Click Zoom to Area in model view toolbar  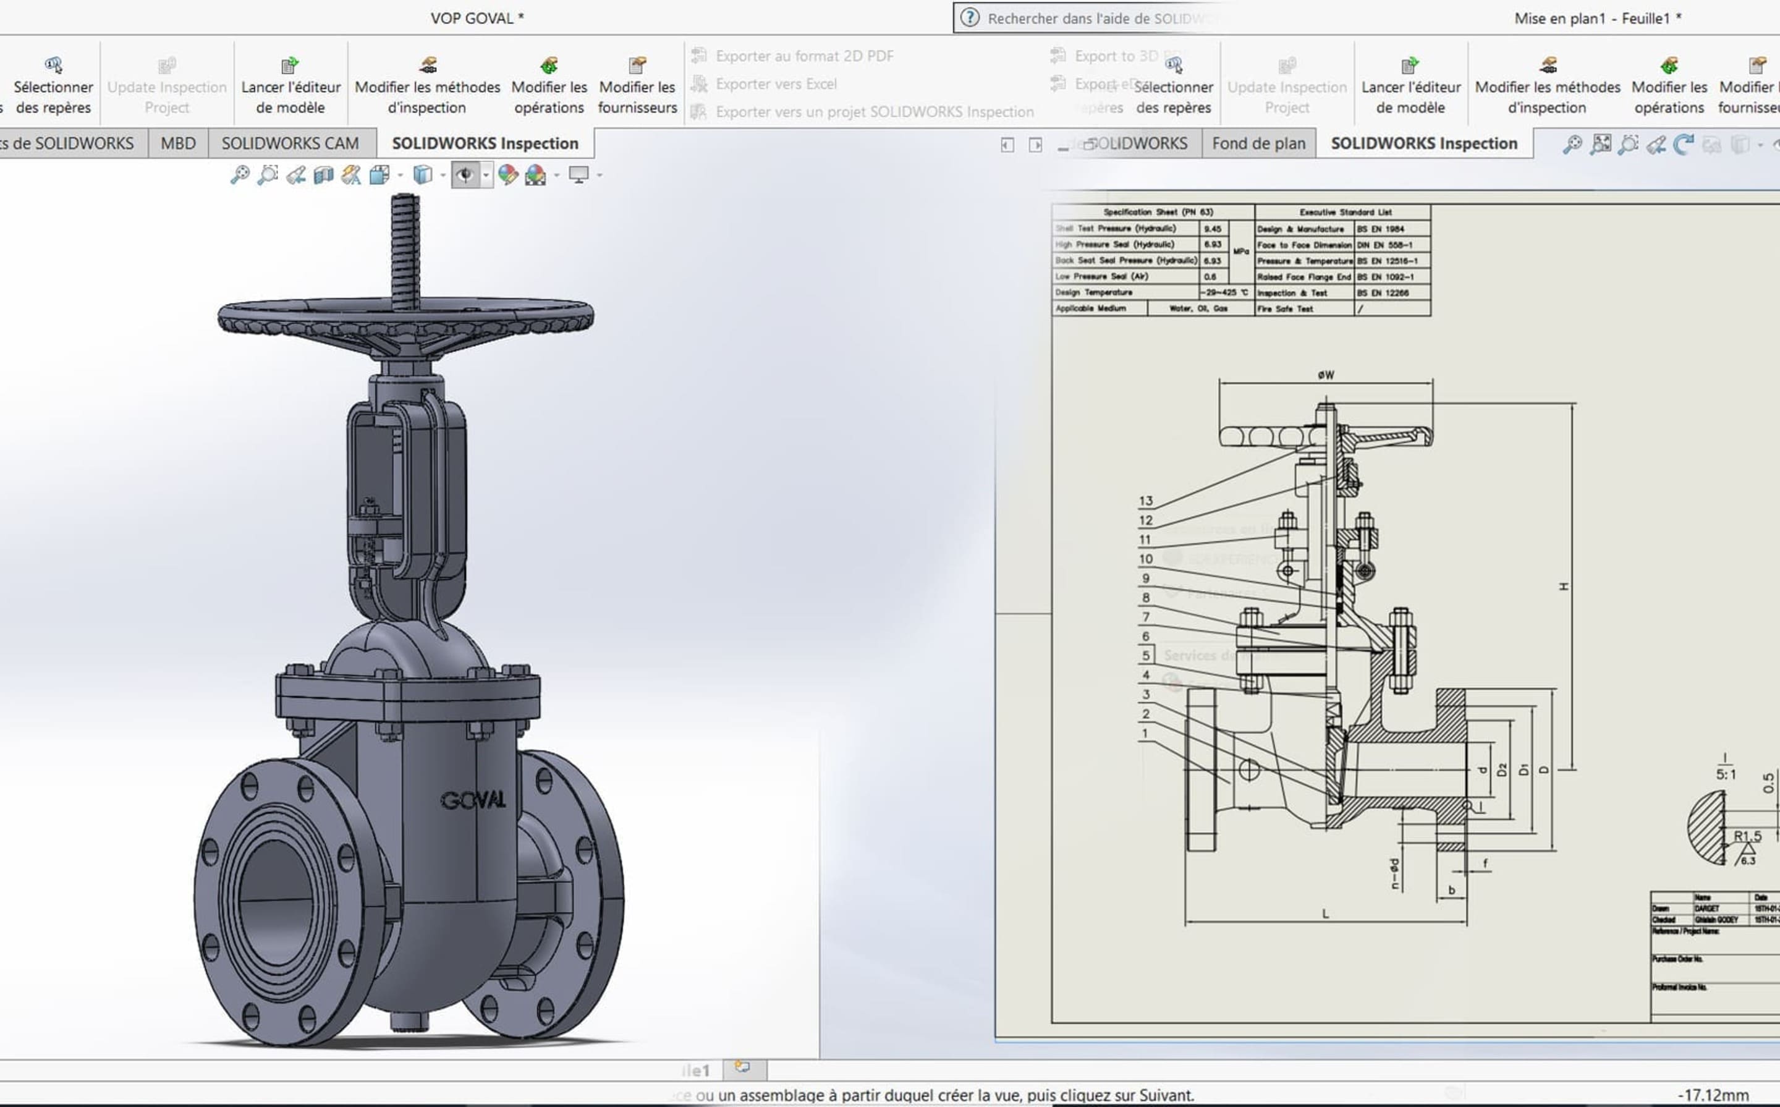click(267, 175)
